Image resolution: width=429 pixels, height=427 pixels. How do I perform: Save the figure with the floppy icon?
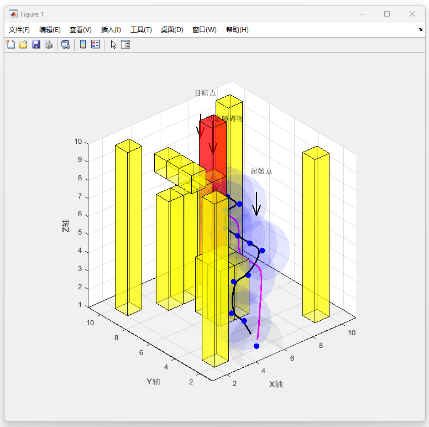point(36,44)
